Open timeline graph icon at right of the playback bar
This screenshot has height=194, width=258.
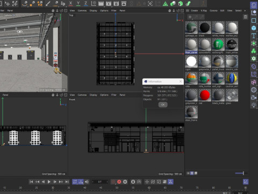[246, 182]
